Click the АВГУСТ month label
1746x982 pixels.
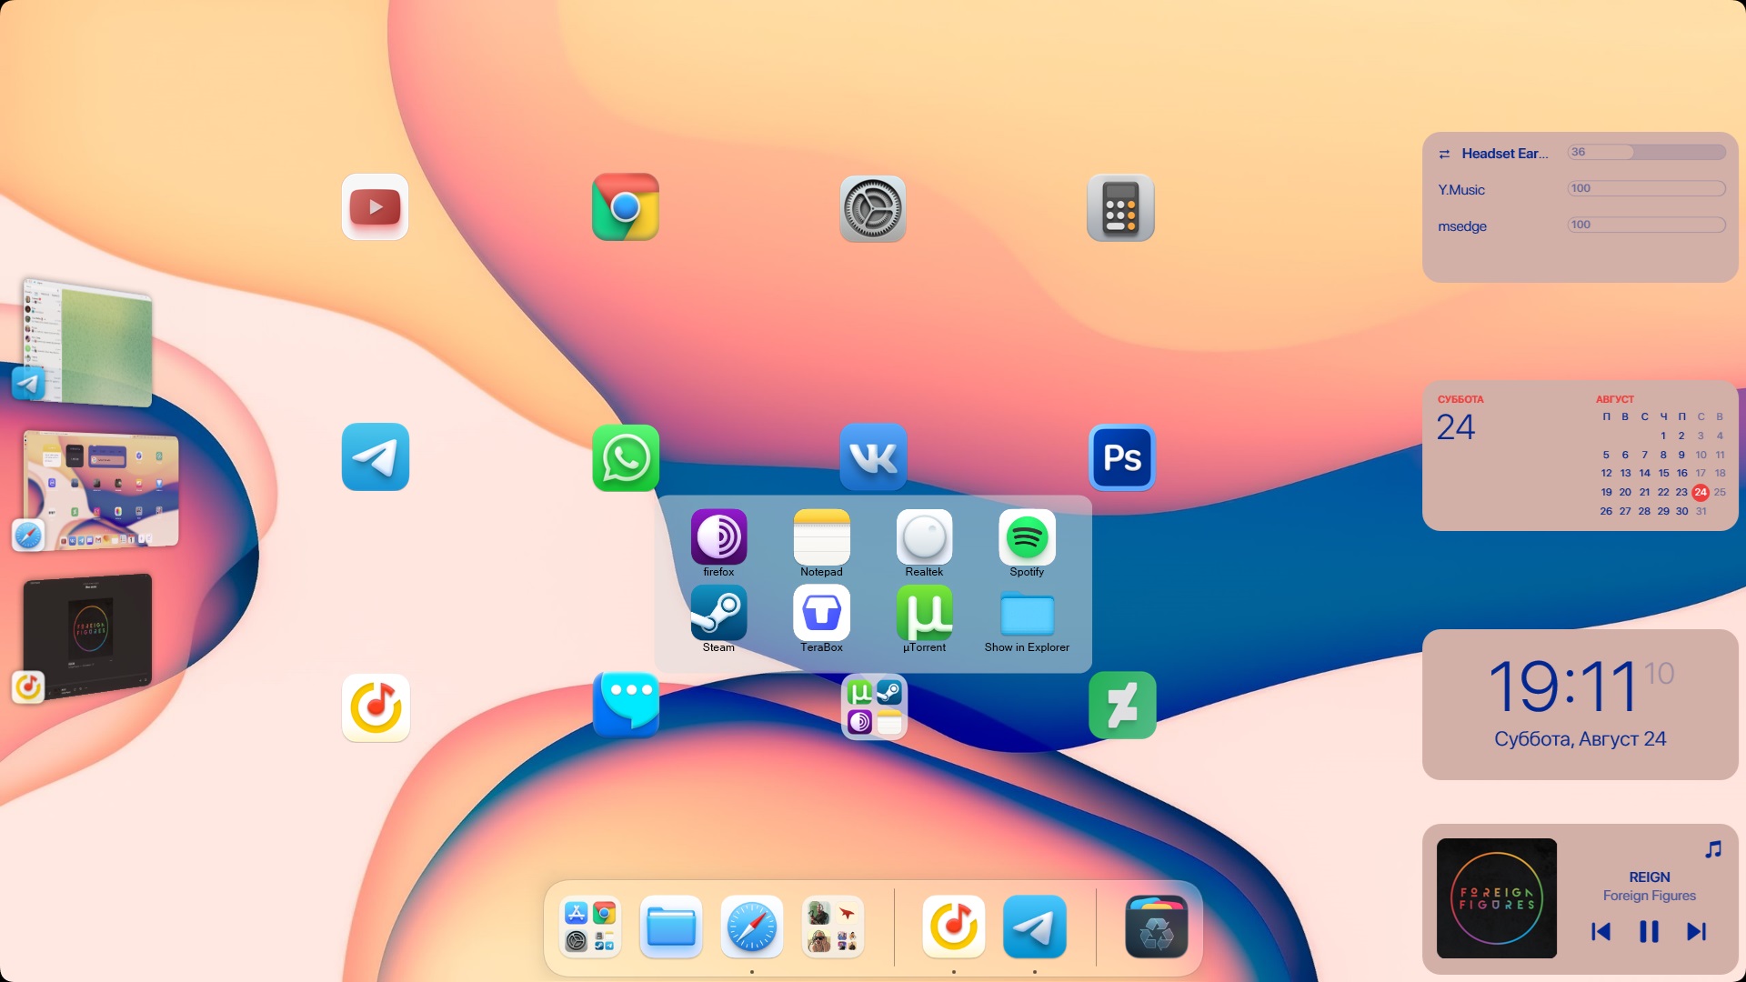1615,399
